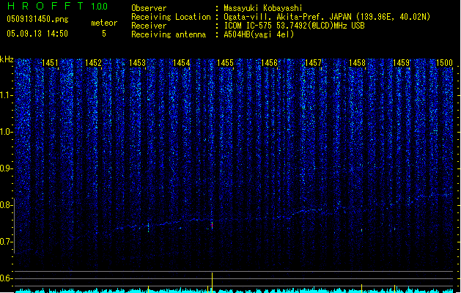The image size is (461, 293).
Task: Click the date stamp 05.09.13 14:50
Action: (x=37, y=34)
